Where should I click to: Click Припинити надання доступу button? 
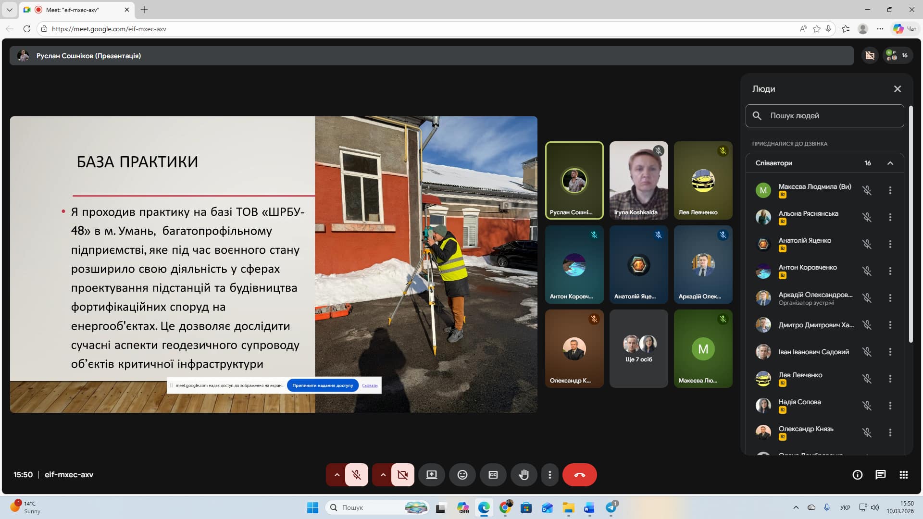323,385
